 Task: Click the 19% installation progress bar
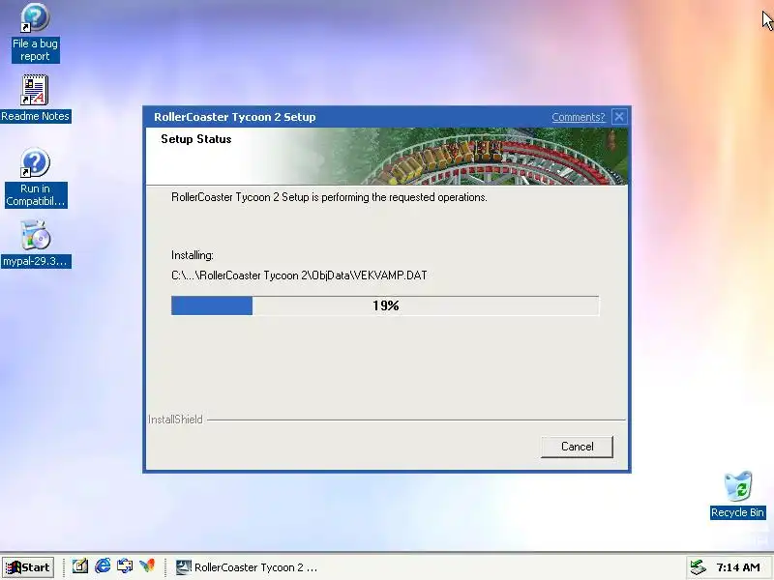click(385, 305)
